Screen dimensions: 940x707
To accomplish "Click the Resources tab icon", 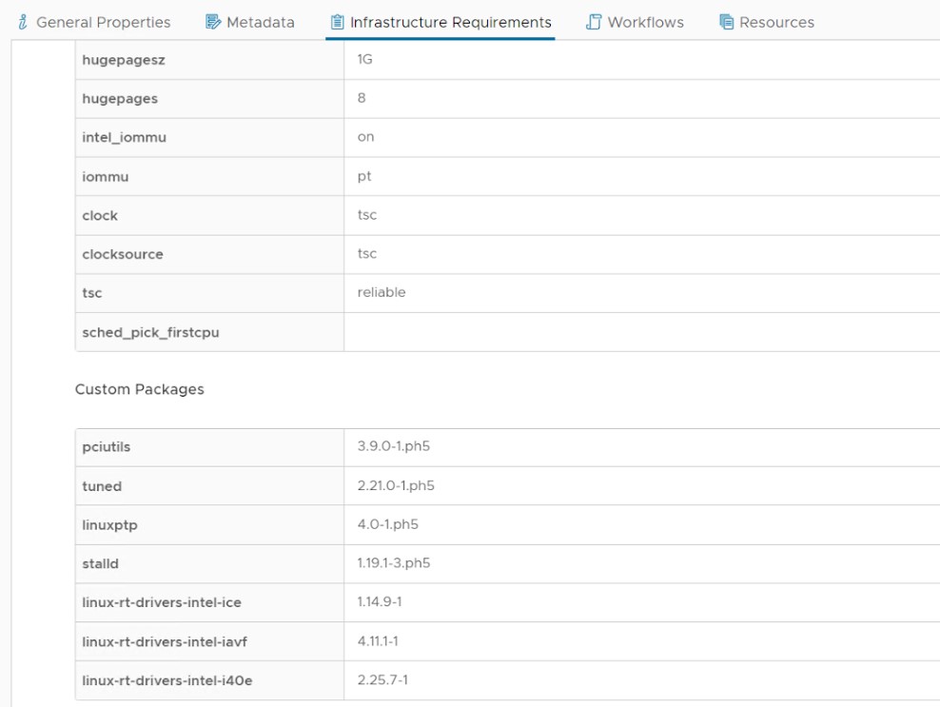I will (x=726, y=22).
